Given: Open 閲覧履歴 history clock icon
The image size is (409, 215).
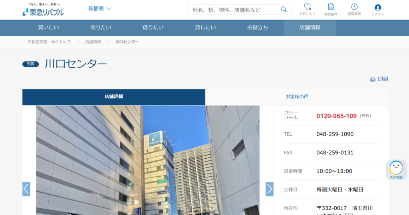Looking at the screenshot, I should pyautogui.click(x=354, y=10).
